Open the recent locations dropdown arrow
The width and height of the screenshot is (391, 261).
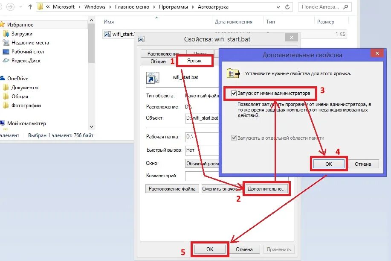[21, 7]
